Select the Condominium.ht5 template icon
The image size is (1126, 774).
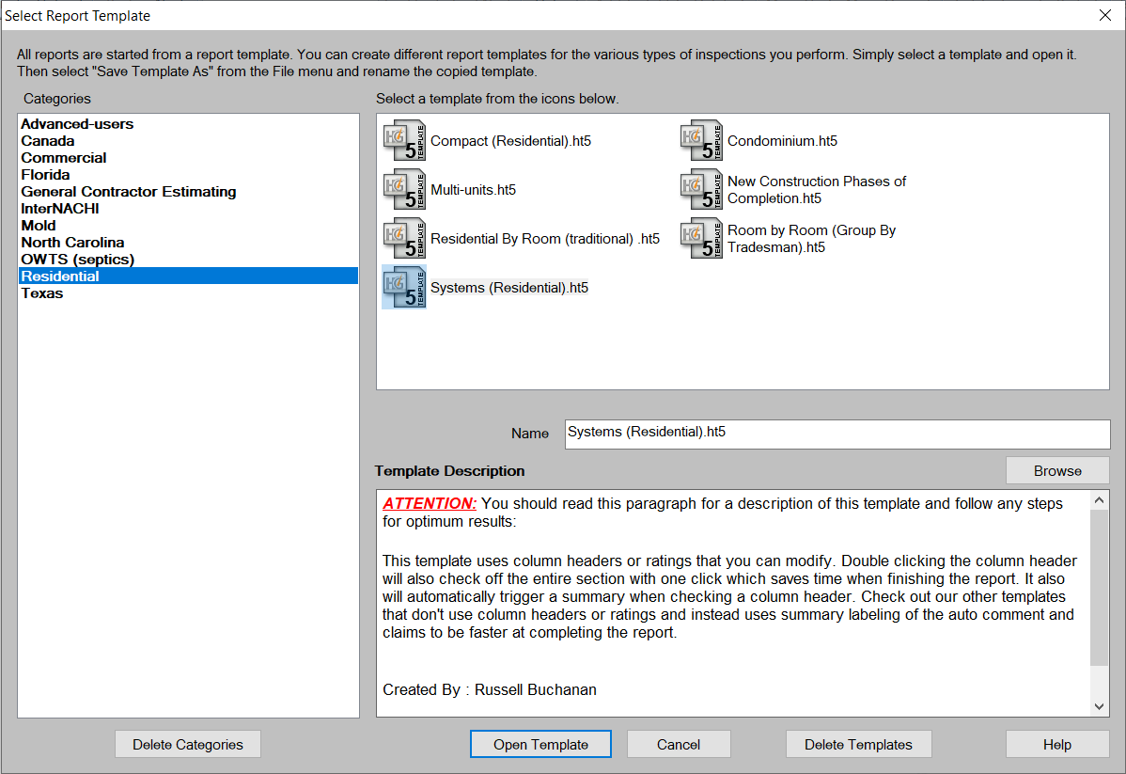tap(700, 139)
